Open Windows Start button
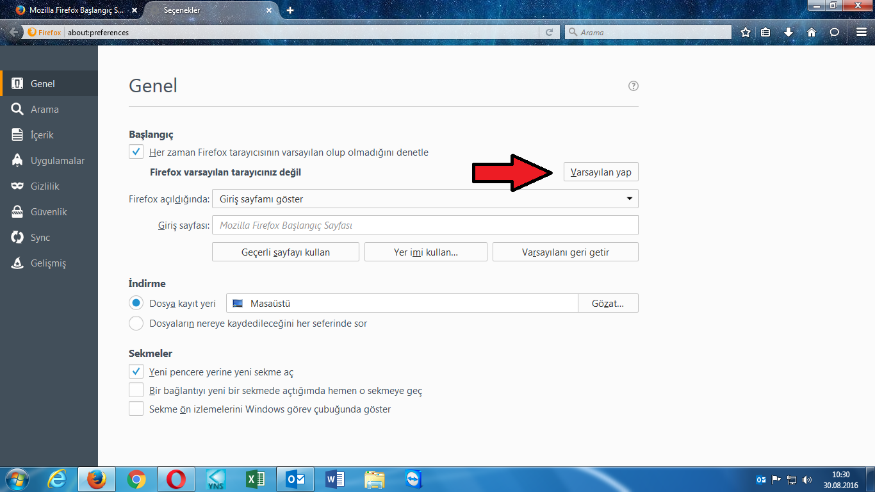The width and height of the screenshot is (875, 492). click(x=17, y=478)
